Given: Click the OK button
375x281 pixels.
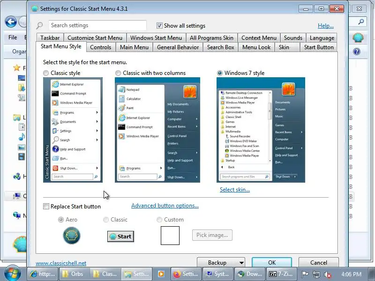Looking at the screenshot, I should click(x=272, y=263).
